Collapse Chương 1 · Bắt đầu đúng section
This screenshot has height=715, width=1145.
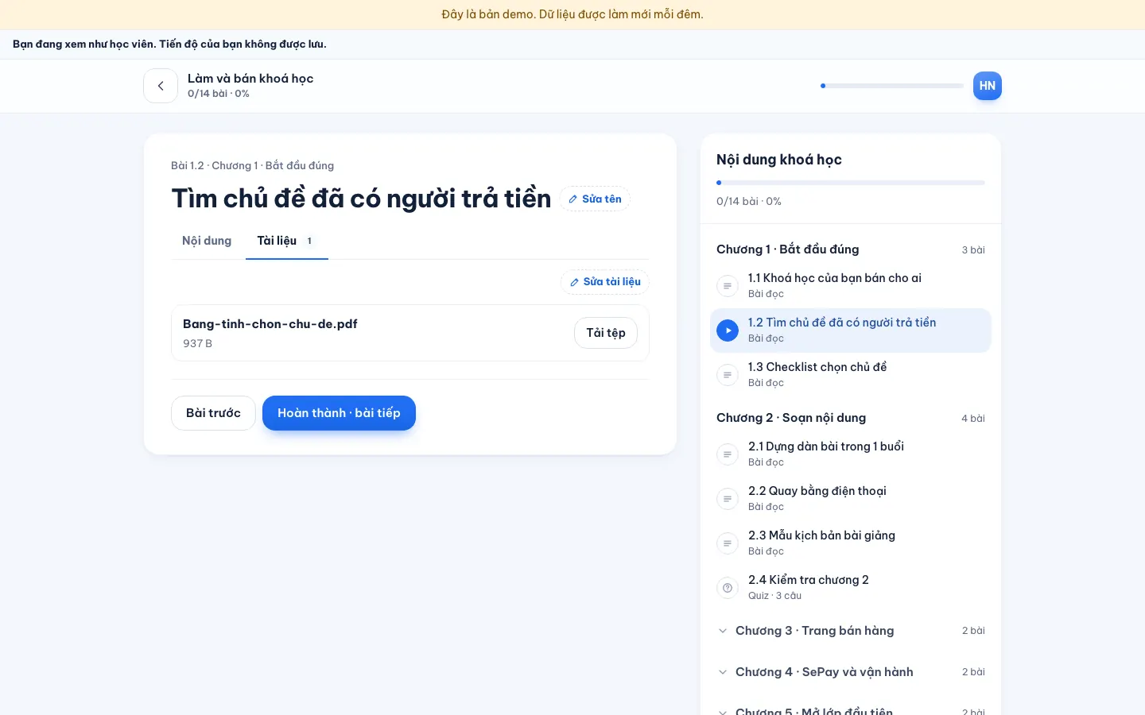[851, 249]
